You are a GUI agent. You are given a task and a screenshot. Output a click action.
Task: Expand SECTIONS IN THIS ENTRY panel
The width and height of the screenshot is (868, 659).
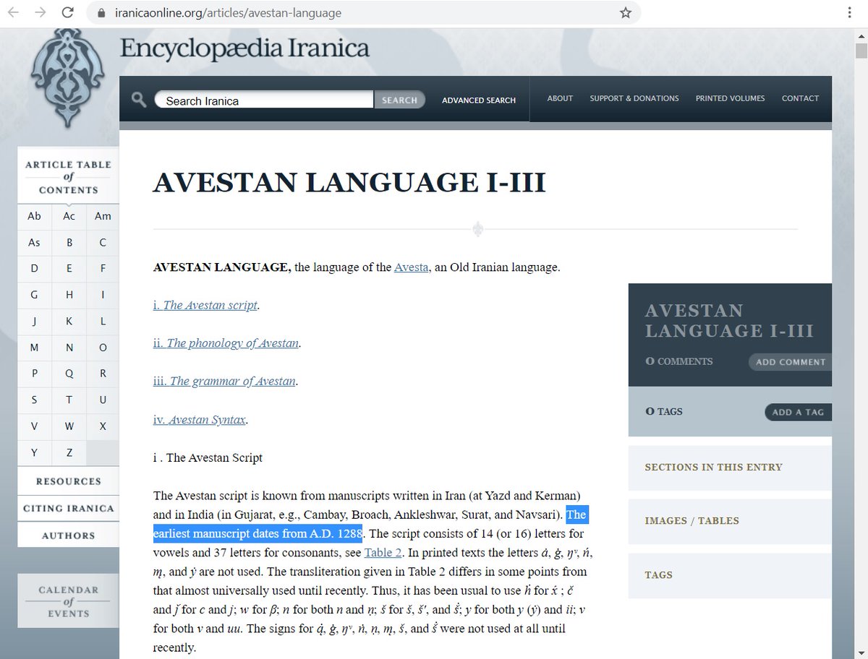[730, 468]
